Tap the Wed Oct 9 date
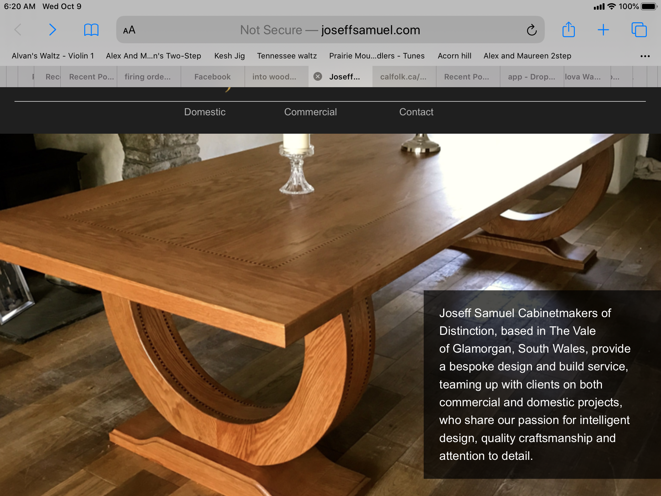This screenshot has height=496, width=661. 62,6
